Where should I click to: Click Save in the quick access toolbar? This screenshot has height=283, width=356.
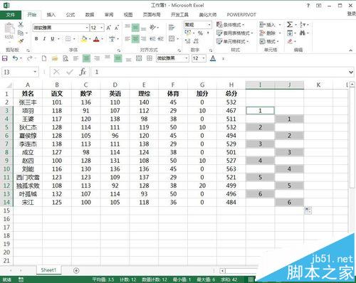(x=5, y=58)
